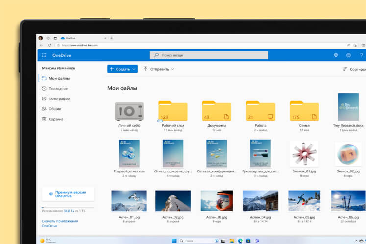Click the premium diamond icon in header
366x244 pixels.
coord(336,55)
